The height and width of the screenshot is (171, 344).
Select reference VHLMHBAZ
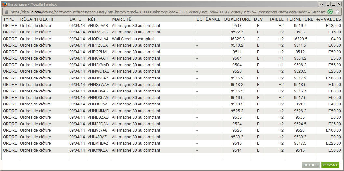98,143
